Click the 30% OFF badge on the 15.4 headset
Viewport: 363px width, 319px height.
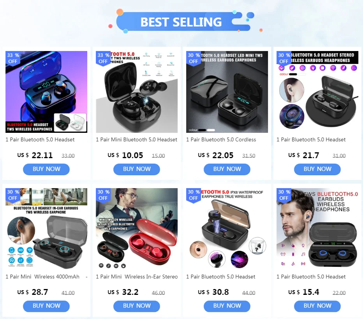point(284,195)
